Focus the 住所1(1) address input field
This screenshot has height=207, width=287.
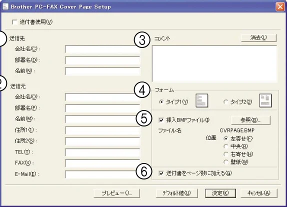coord(102,130)
